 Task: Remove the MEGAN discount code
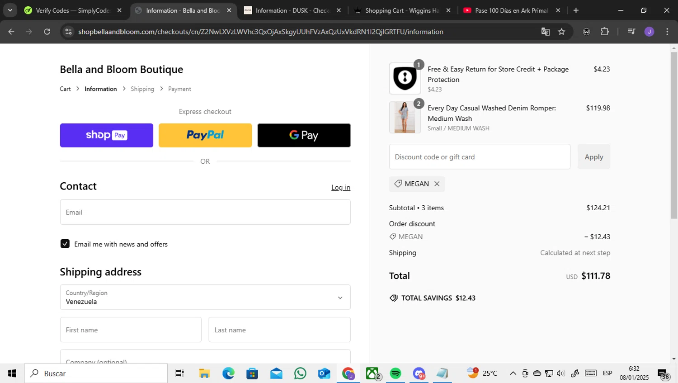pos(437,184)
